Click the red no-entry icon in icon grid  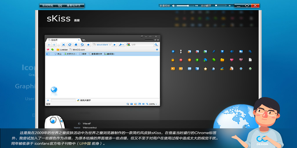pos(181,60)
